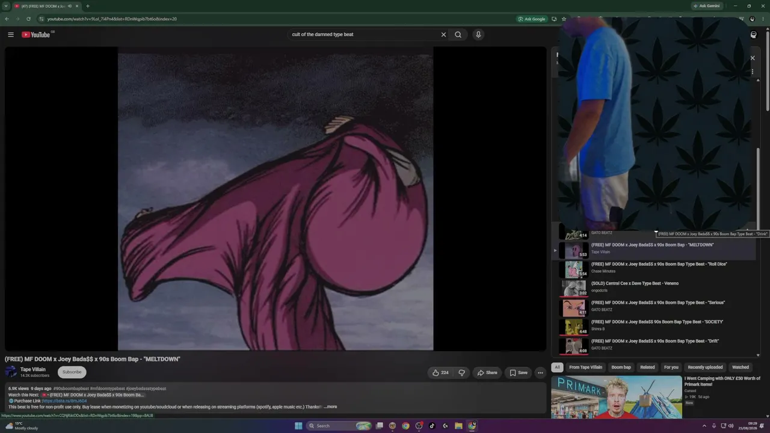Open the "Roll Dice" video thumbnail
The width and height of the screenshot is (770, 433).
point(574,269)
